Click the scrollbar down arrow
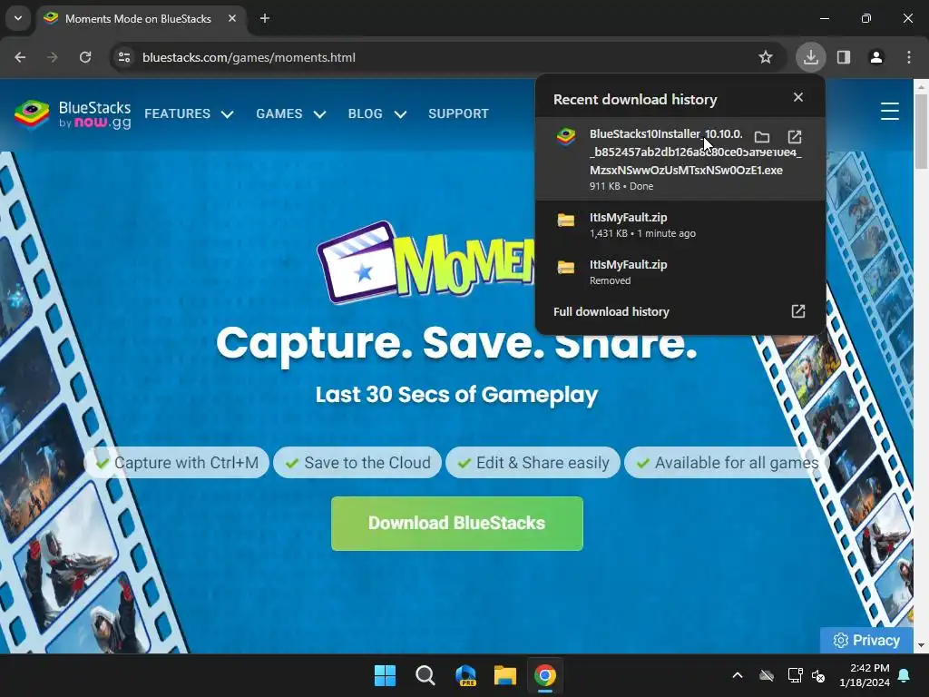 click(x=921, y=645)
